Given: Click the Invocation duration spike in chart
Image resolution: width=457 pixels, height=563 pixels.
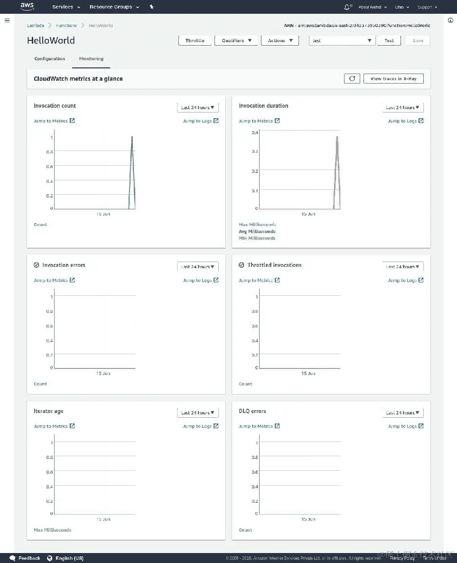Looking at the screenshot, I should pyautogui.click(x=337, y=172).
